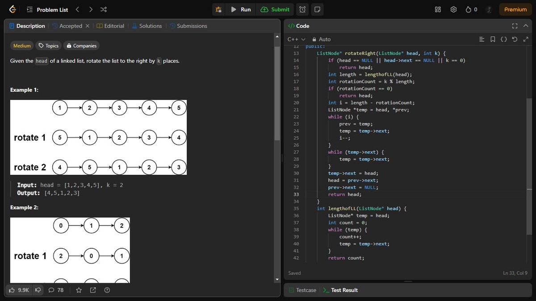Open the layout manager grid icon
The image size is (536, 301).
click(x=438, y=9)
